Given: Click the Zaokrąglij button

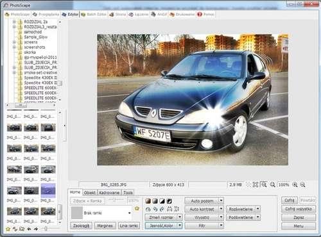Looking at the screenshot, I should point(81,225).
